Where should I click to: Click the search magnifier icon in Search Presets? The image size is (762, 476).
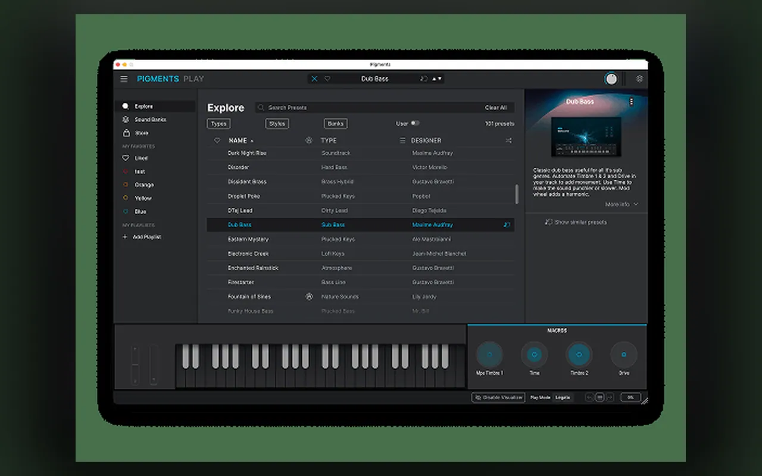point(261,108)
